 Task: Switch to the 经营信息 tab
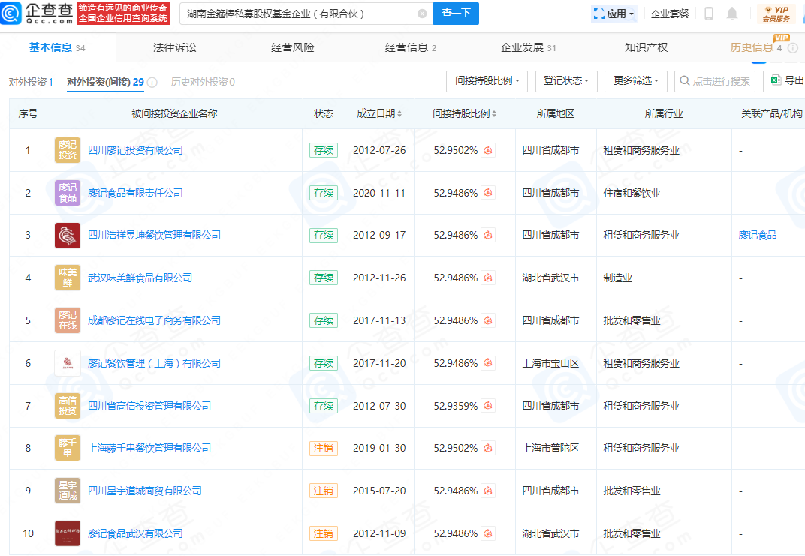pyautogui.click(x=410, y=48)
